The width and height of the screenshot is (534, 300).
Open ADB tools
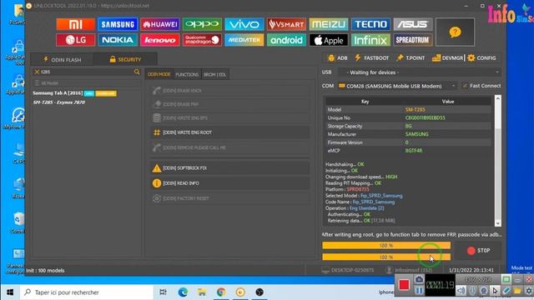pos(337,57)
